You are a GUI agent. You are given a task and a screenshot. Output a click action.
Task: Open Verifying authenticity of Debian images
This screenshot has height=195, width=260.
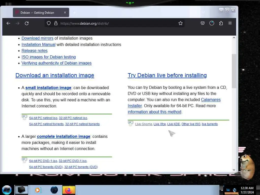[x=57, y=63]
